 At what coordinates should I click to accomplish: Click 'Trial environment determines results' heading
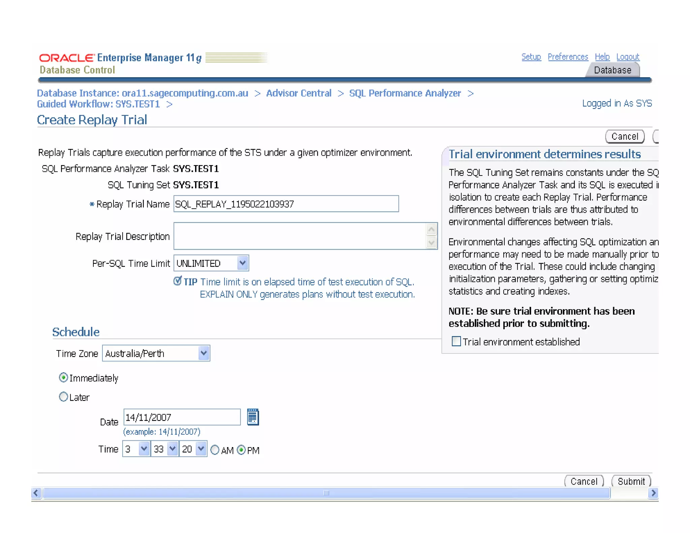pyautogui.click(x=544, y=154)
